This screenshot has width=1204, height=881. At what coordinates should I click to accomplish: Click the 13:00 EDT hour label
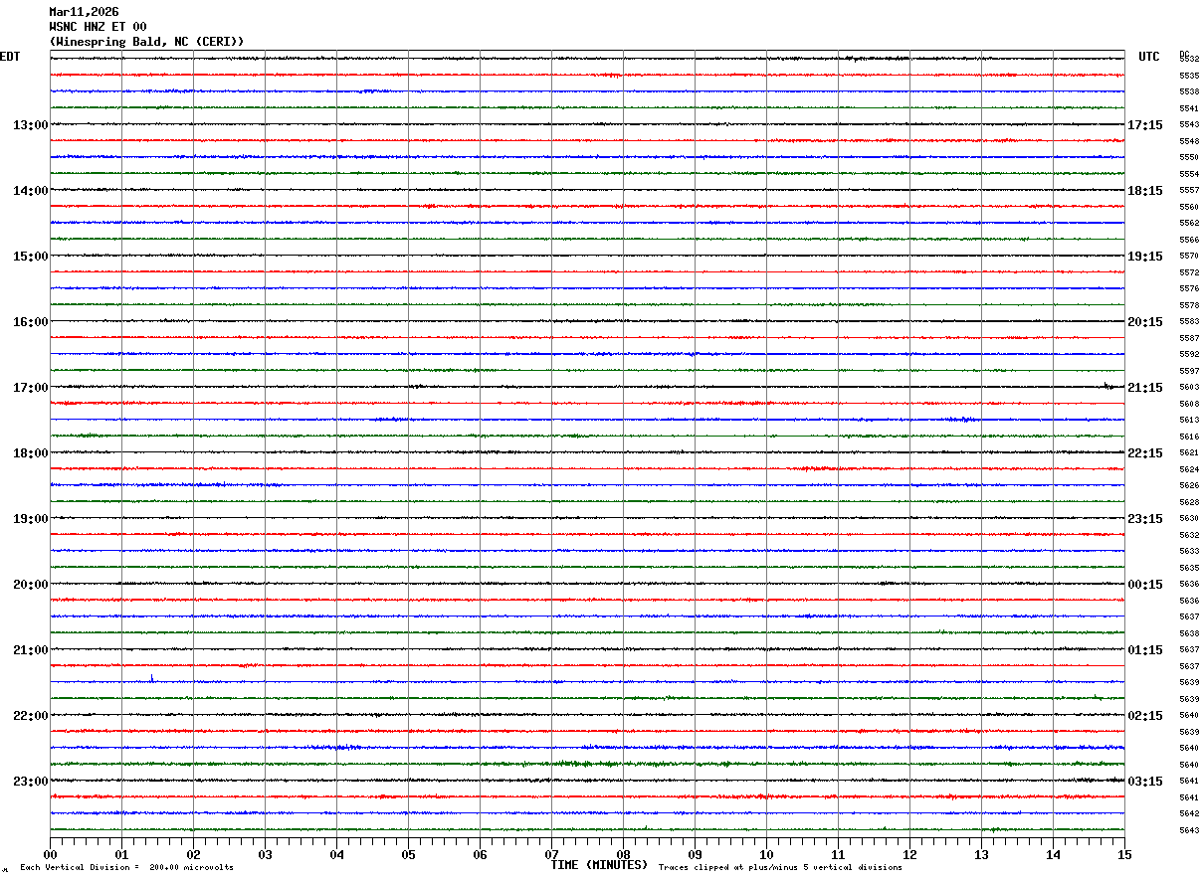tap(30, 125)
